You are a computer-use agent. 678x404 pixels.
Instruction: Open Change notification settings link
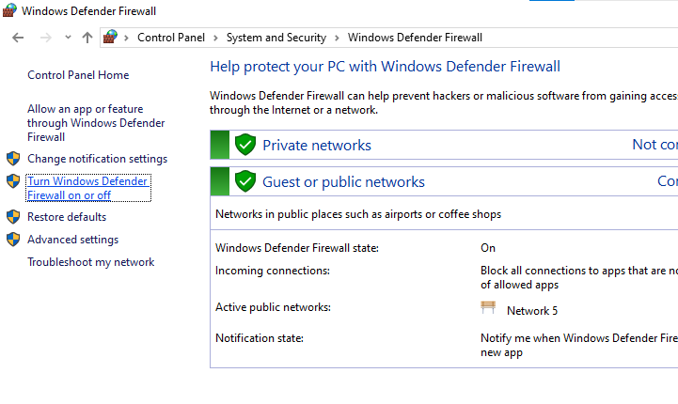tap(97, 159)
